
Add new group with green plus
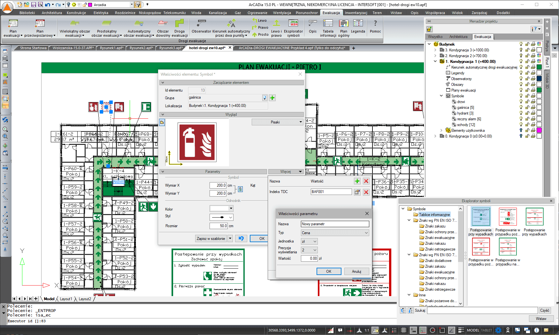point(272,98)
